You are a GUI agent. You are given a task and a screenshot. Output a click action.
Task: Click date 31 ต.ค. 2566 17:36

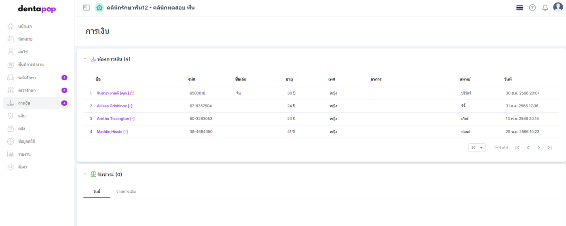[x=522, y=106]
